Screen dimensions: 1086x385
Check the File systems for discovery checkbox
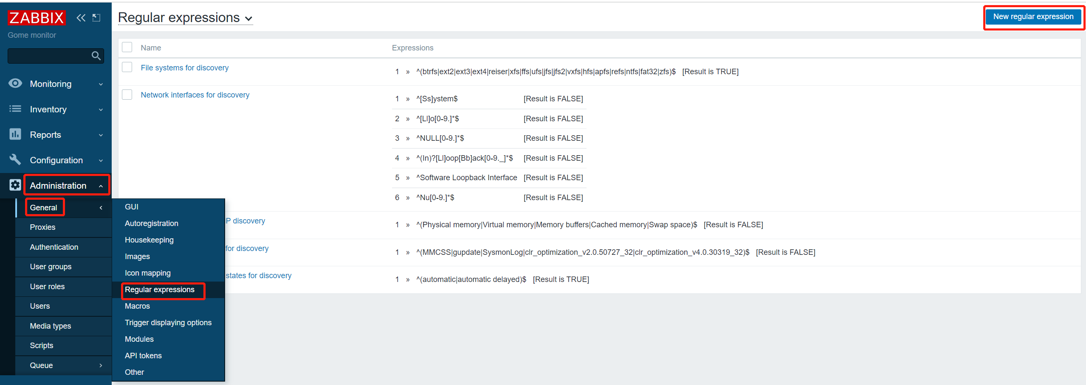127,67
